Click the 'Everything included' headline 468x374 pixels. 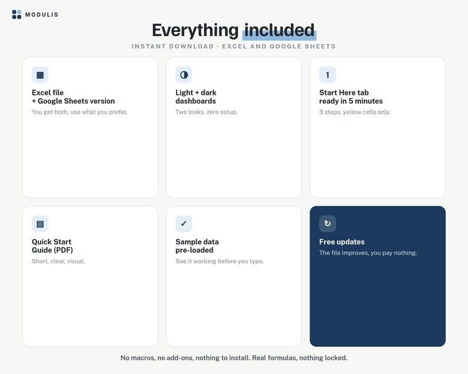pyautogui.click(x=233, y=31)
